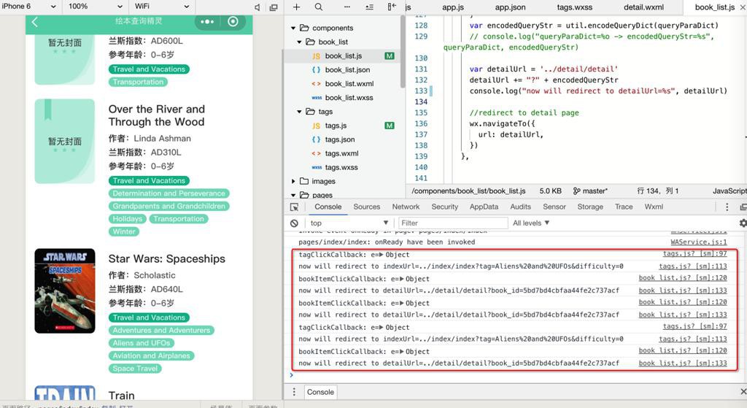Collapse the components folder

pyautogui.click(x=293, y=28)
